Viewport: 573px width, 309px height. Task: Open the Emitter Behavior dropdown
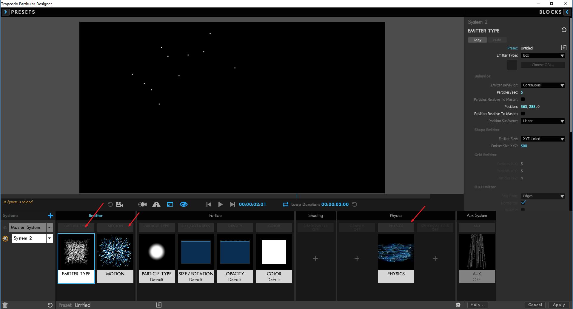click(x=543, y=85)
